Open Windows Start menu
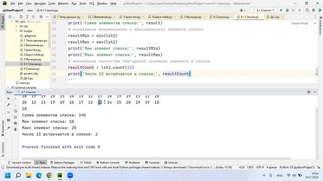This screenshot has width=323, height=181. pyautogui.click(x=8, y=175)
